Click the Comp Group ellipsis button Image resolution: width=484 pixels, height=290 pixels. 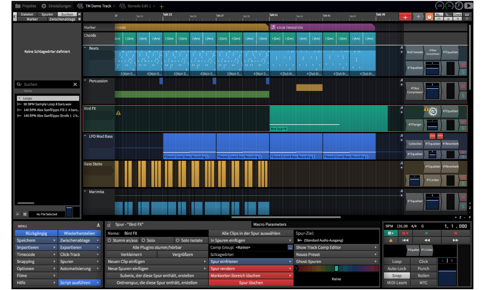(290, 247)
